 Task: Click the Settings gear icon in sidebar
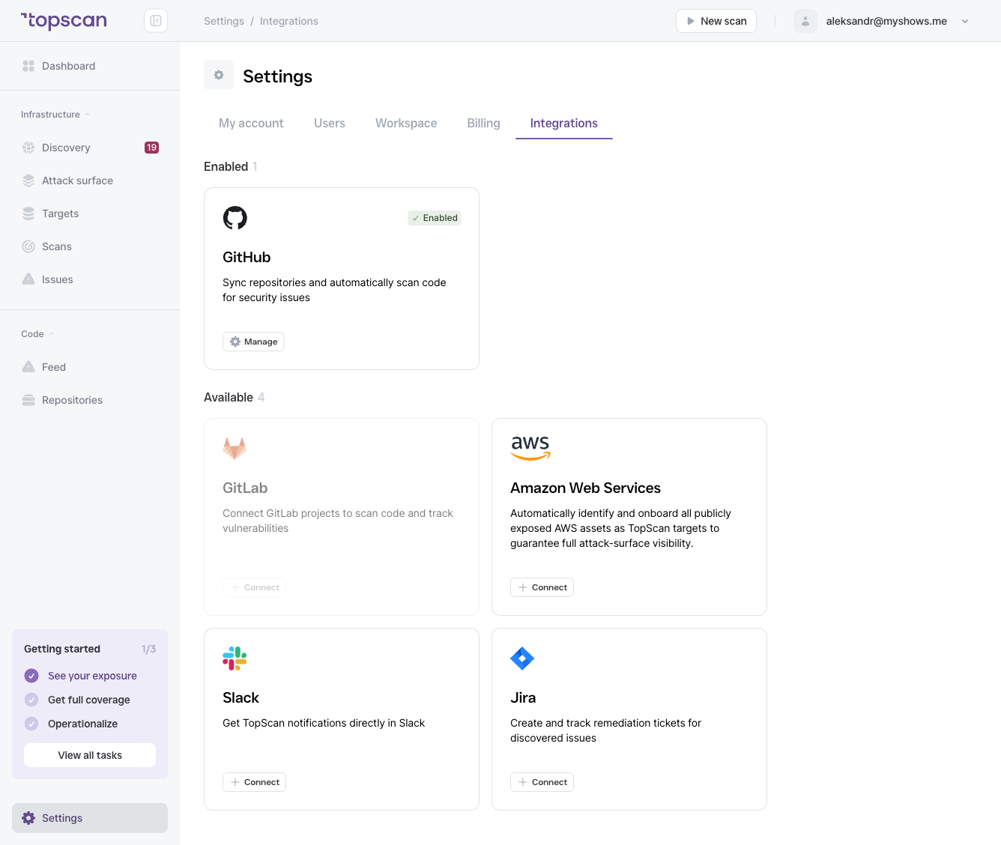[x=28, y=818]
